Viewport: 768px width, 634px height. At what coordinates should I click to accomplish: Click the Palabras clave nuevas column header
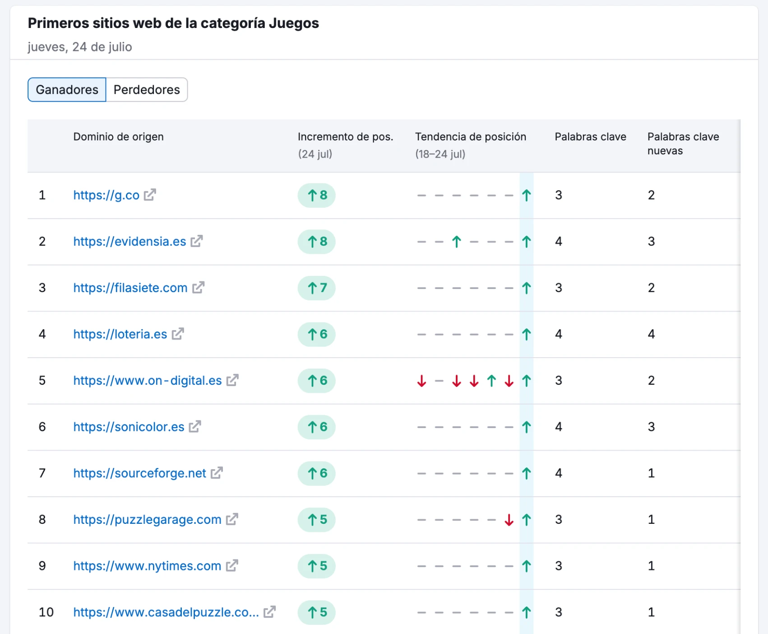point(683,144)
